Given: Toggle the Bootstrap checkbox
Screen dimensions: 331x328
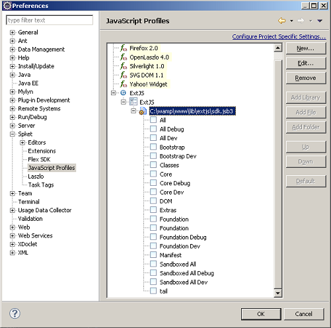Looking at the screenshot, I should click(153, 147).
